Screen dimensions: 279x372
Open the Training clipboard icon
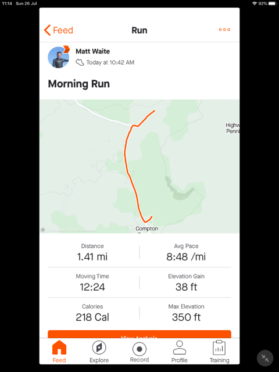click(219, 348)
